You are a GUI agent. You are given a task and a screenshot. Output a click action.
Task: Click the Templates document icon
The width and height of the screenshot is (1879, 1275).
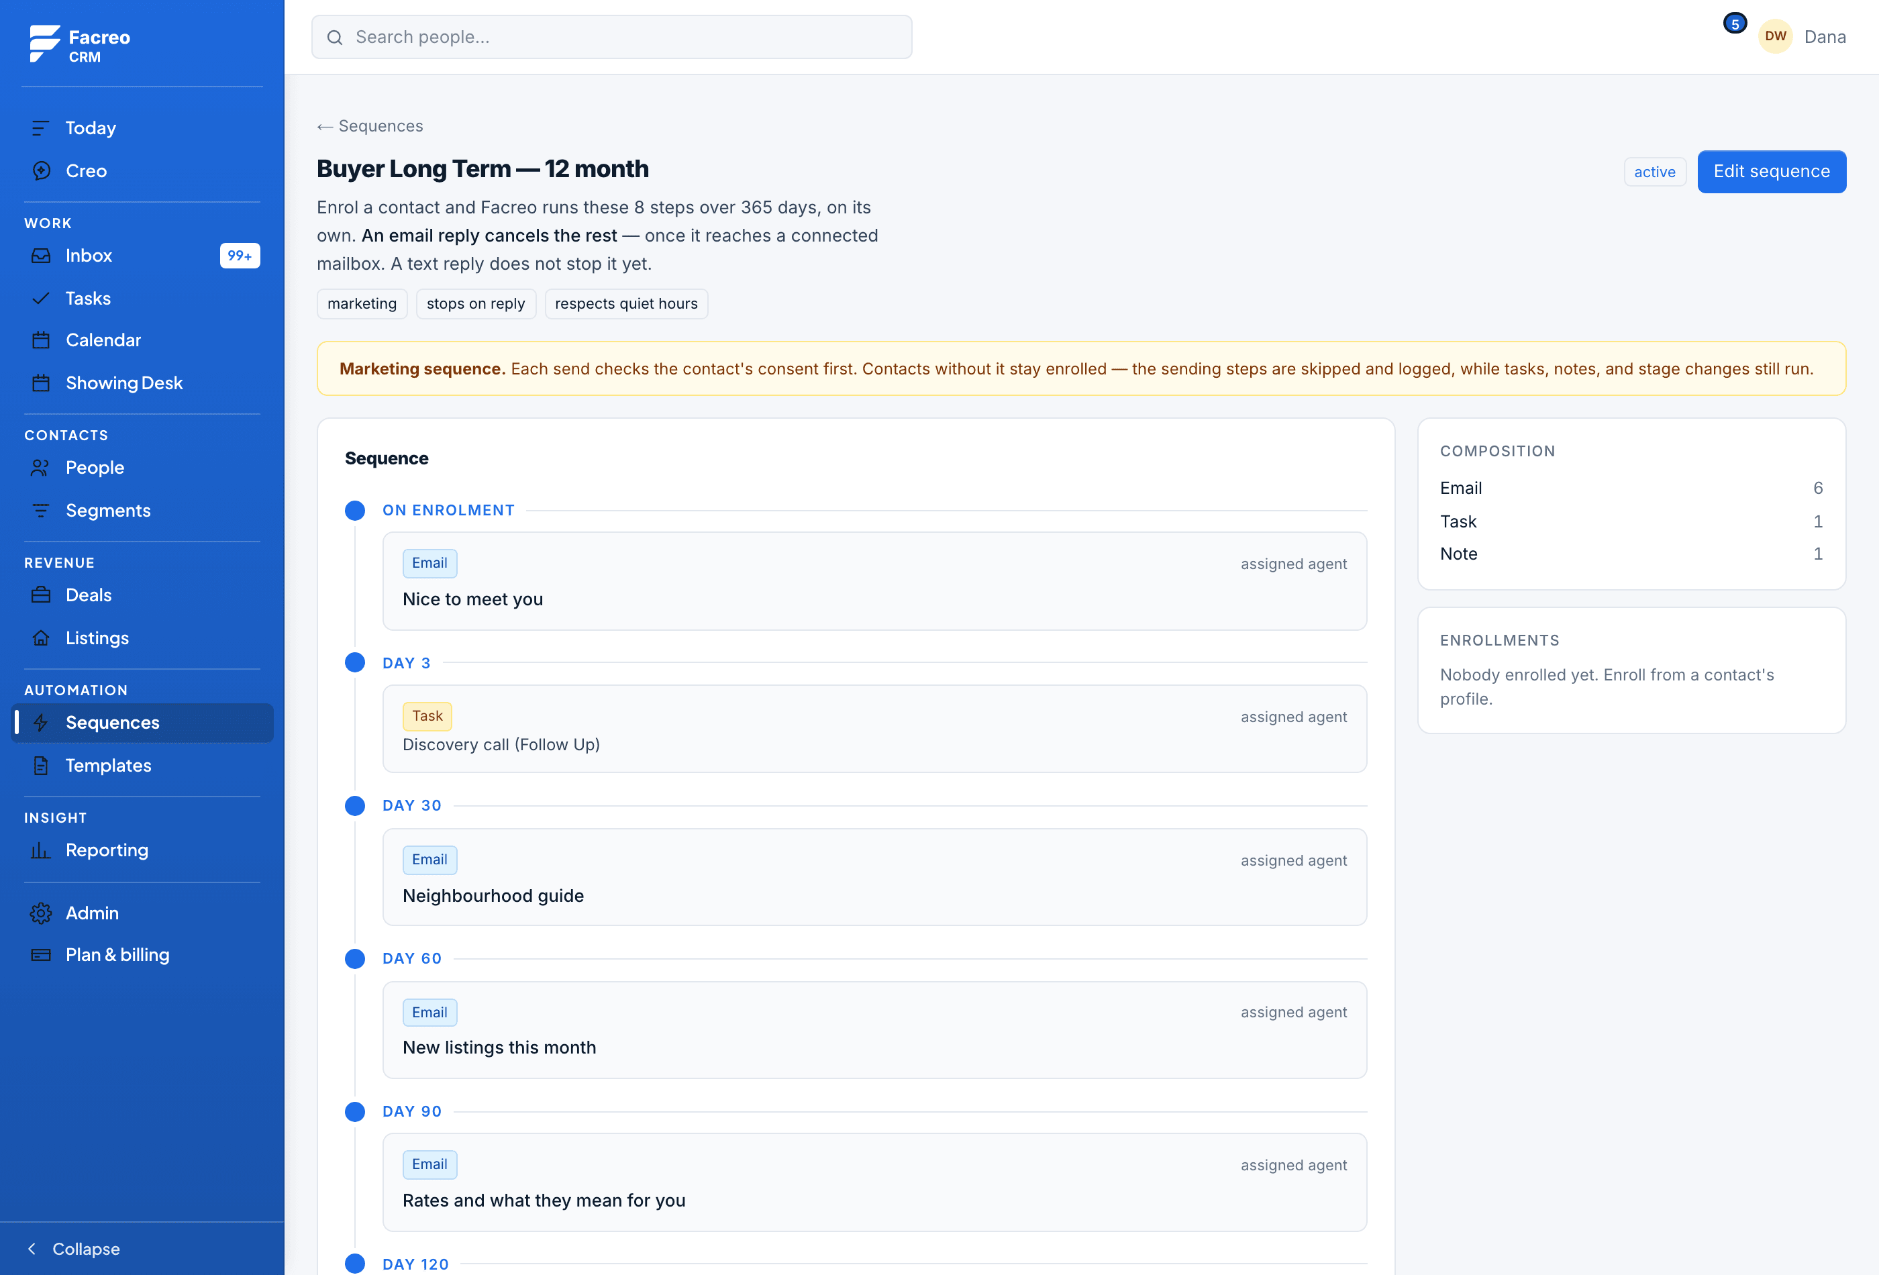[40, 766]
